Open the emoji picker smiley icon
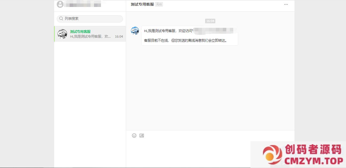Screen dimensions: 346x168 (x=134, y=136)
